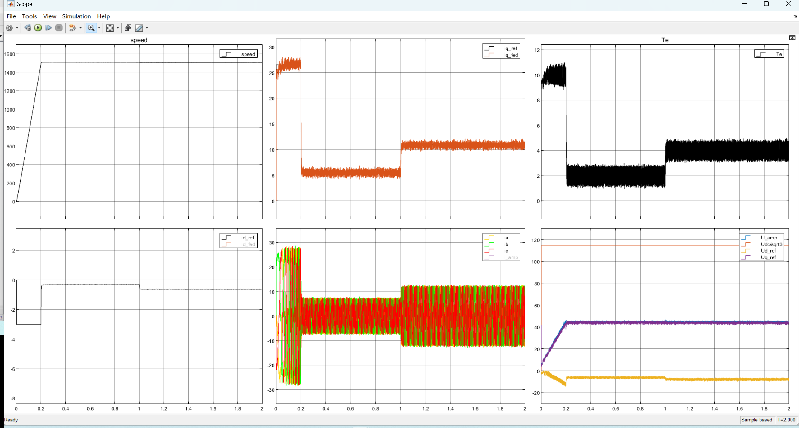Open the Tools menu

pos(29,16)
